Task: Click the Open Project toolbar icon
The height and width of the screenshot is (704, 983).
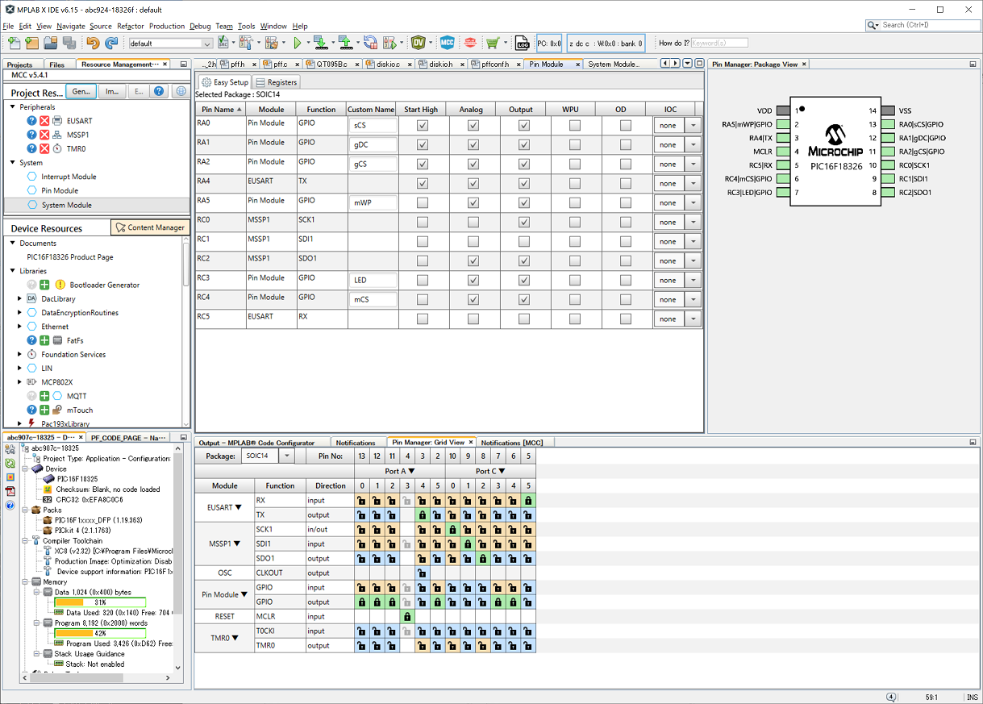Action: pos(50,43)
